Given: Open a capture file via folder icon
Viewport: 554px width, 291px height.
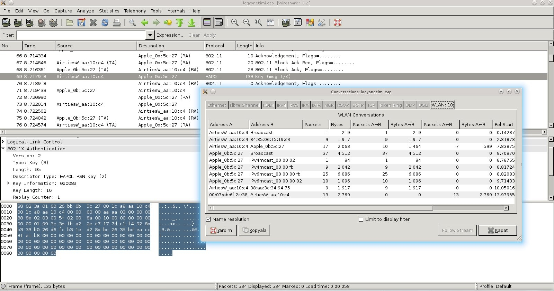Looking at the screenshot, I should point(70,22).
